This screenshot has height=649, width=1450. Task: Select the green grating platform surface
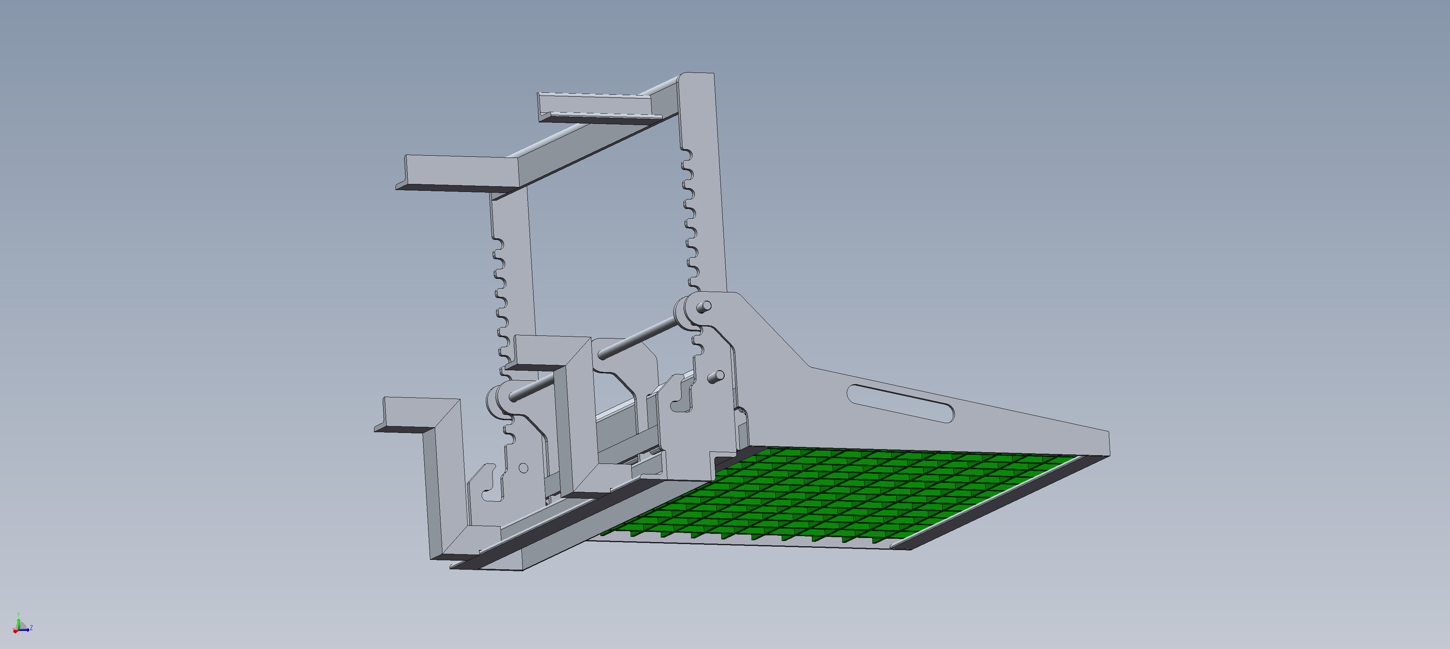coord(844,495)
